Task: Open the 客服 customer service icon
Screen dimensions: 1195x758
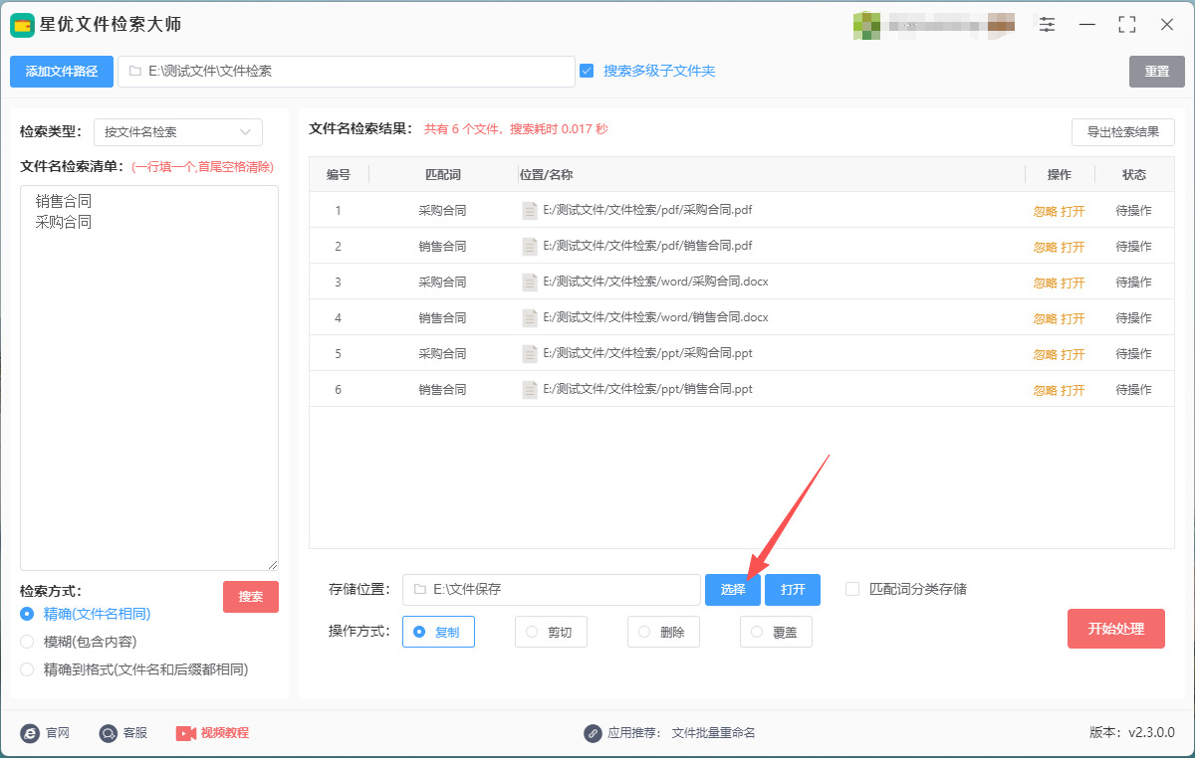Action: (108, 733)
